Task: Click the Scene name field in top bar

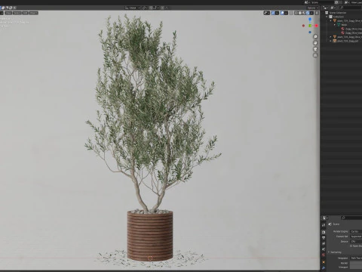Action: tap(322, 2)
